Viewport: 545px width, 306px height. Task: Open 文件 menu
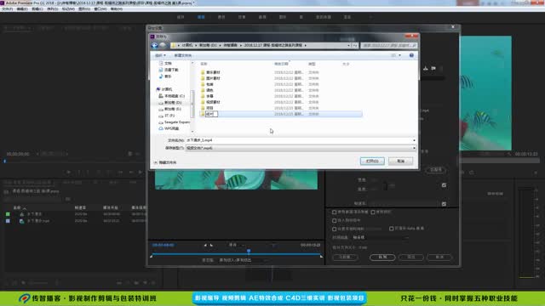8,9
